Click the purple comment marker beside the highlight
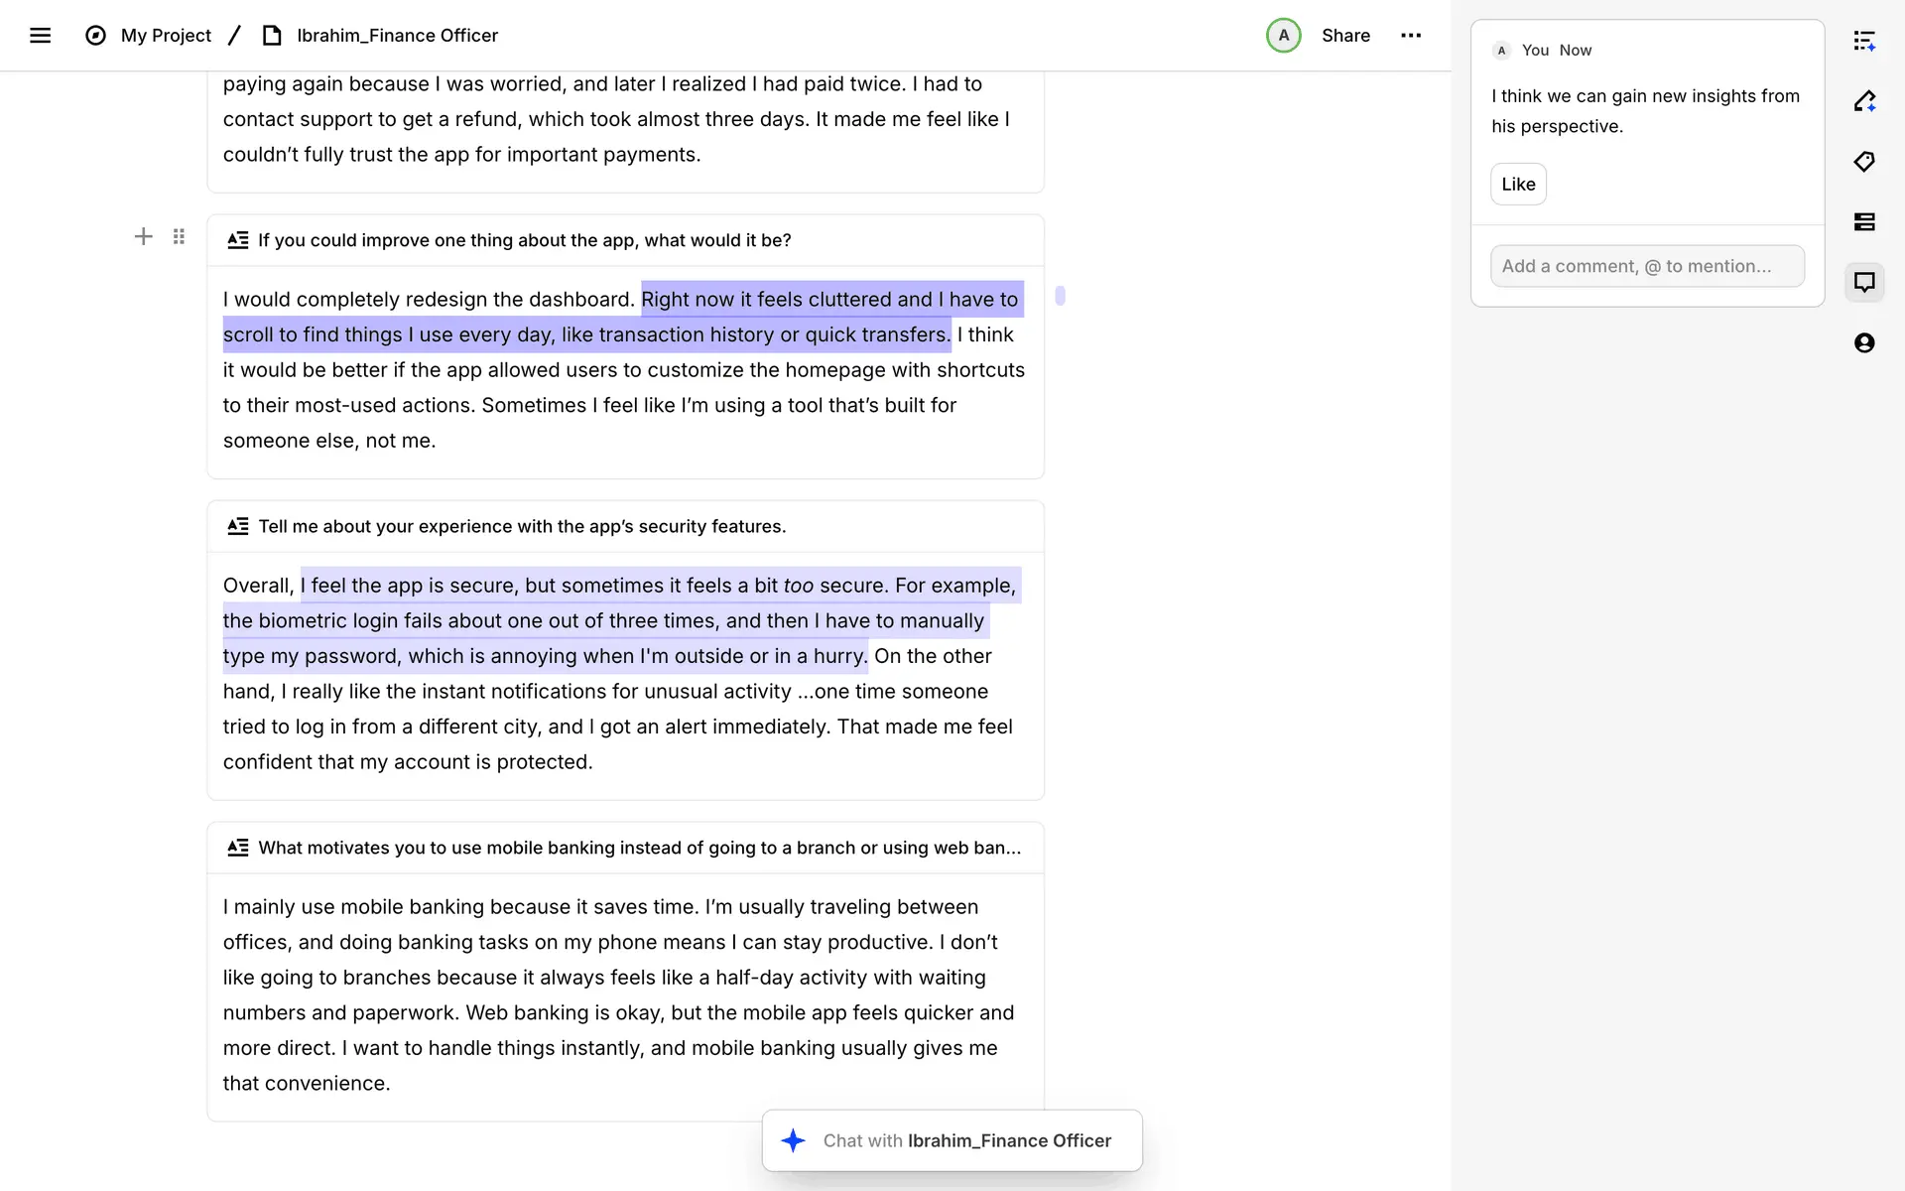This screenshot has height=1191, width=1905. click(1060, 296)
